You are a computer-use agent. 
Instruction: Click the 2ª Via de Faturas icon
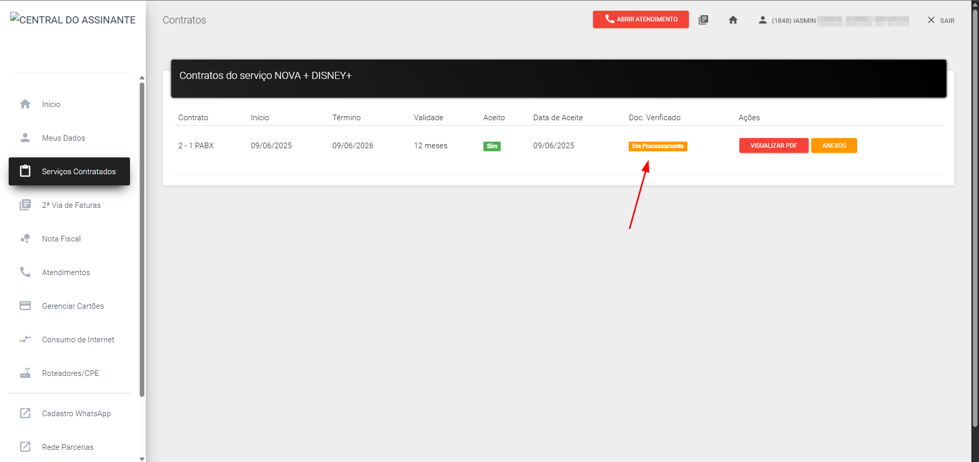coord(25,205)
